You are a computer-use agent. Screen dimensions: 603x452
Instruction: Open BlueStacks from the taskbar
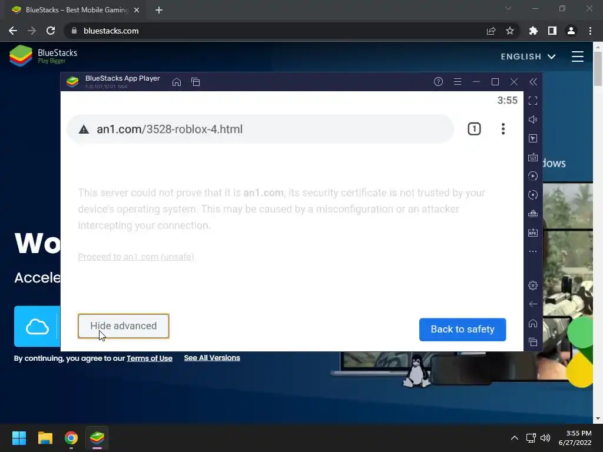click(x=97, y=438)
